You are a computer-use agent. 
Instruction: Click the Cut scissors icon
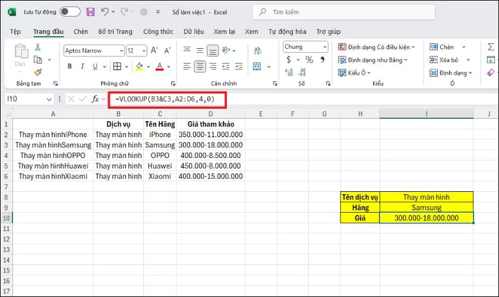[x=38, y=47]
